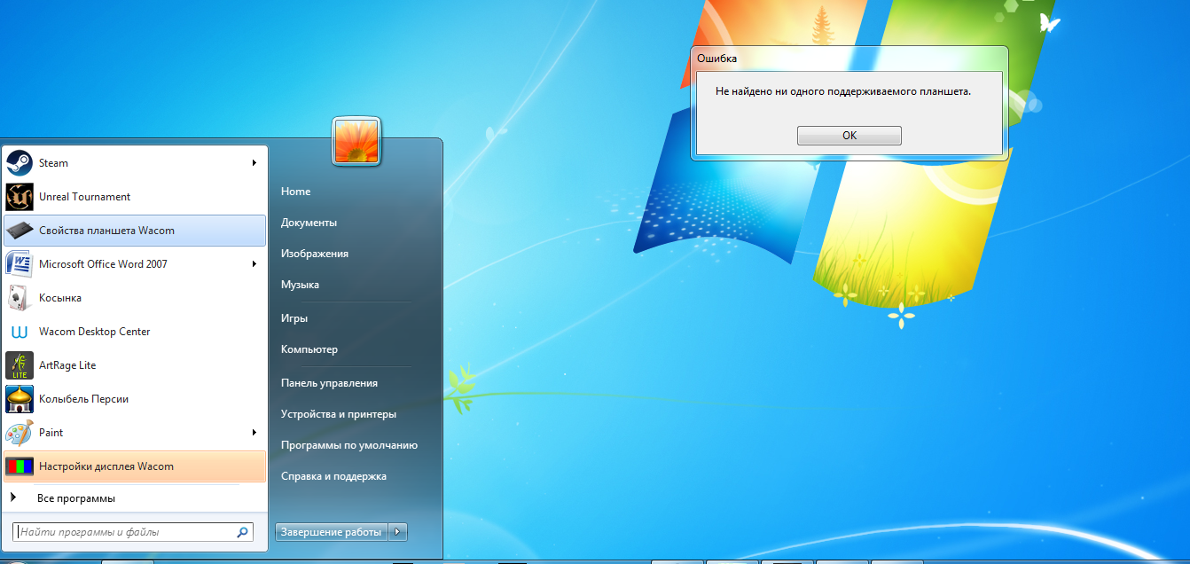Click OK in the Ошибка dialog
Screen dimensions: 1190x564
tap(849, 136)
